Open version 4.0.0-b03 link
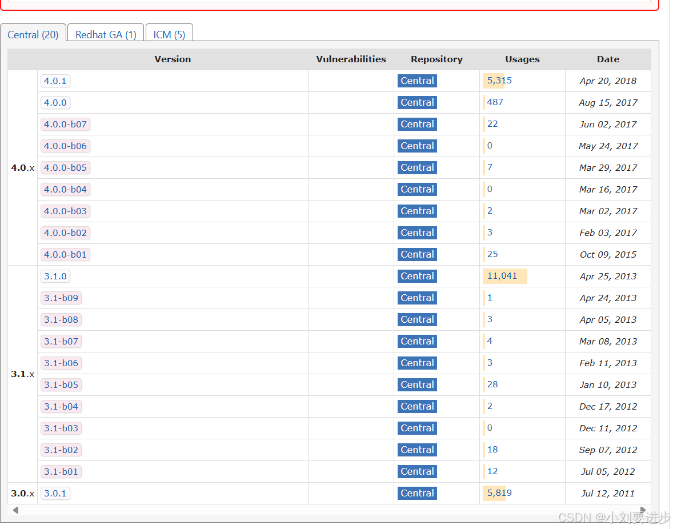673x529 pixels. click(x=65, y=211)
